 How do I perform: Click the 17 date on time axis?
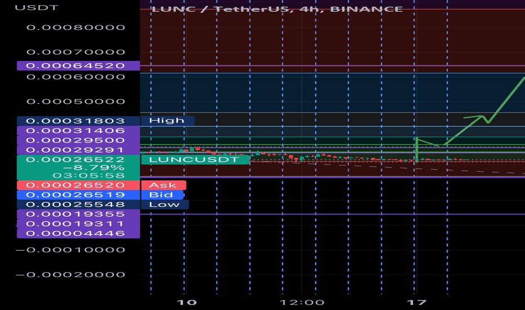(416, 302)
